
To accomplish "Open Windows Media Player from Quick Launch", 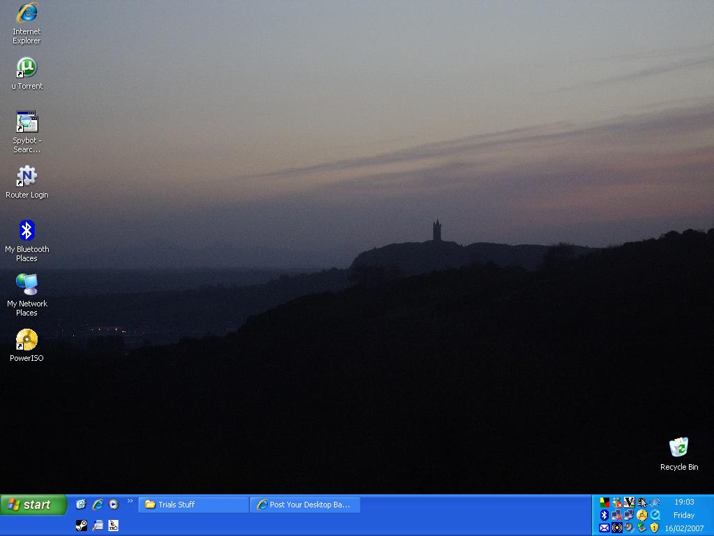I will pyautogui.click(x=114, y=504).
